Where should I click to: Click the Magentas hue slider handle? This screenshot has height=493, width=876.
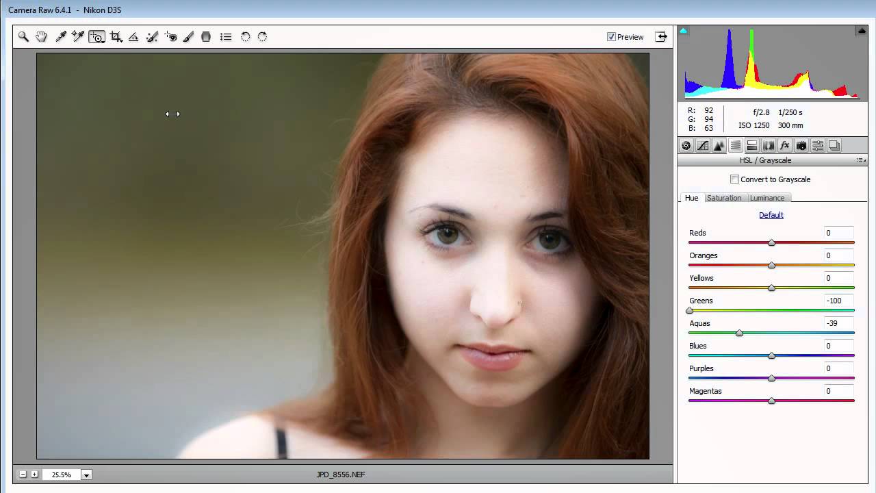[771, 401]
